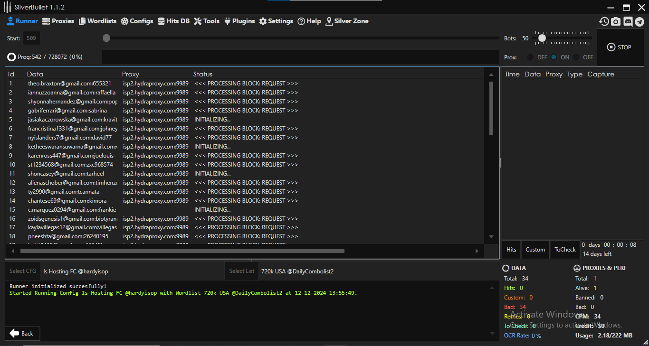649x346 pixels.
Task: Open the Proxies section
Action: click(x=58, y=21)
